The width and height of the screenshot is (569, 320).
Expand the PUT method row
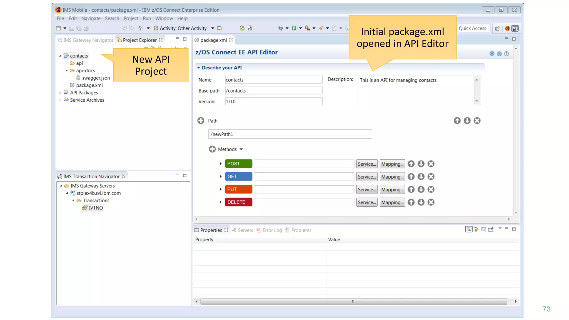click(x=221, y=189)
